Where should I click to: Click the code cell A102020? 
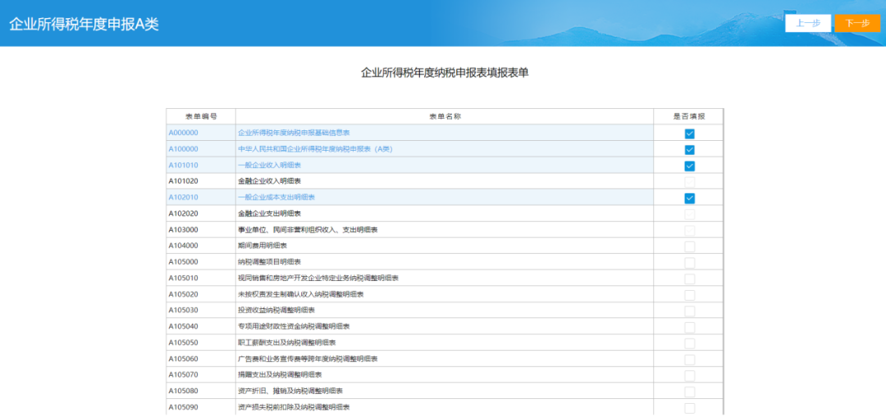pyautogui.click(x=183, y=214)
